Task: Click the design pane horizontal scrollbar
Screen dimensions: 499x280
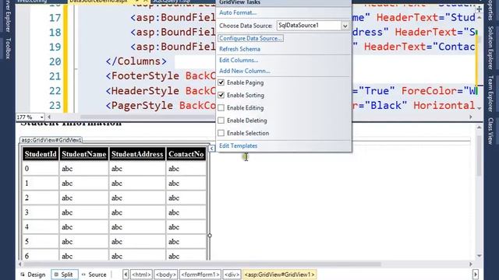Action: pos(203,264)
